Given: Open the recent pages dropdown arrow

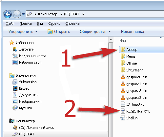Looking at the screenshot, I should pyautogui.click(x=23, y=14).
